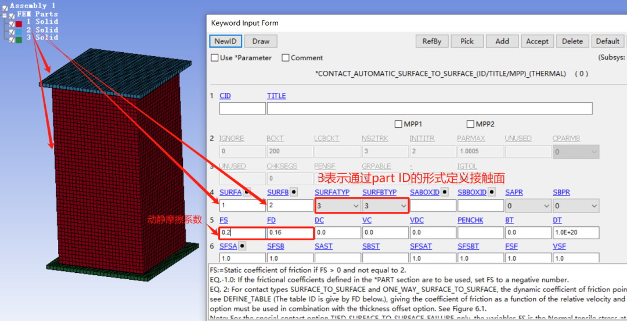Click the VDC label link
627x321 pixels.
click(417, 220)
